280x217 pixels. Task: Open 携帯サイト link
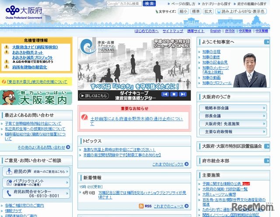(196, 31)
